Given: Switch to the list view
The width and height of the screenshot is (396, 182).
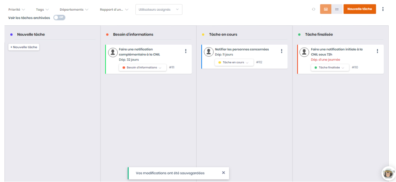Looking at the screenshot, I should (337, 9).
